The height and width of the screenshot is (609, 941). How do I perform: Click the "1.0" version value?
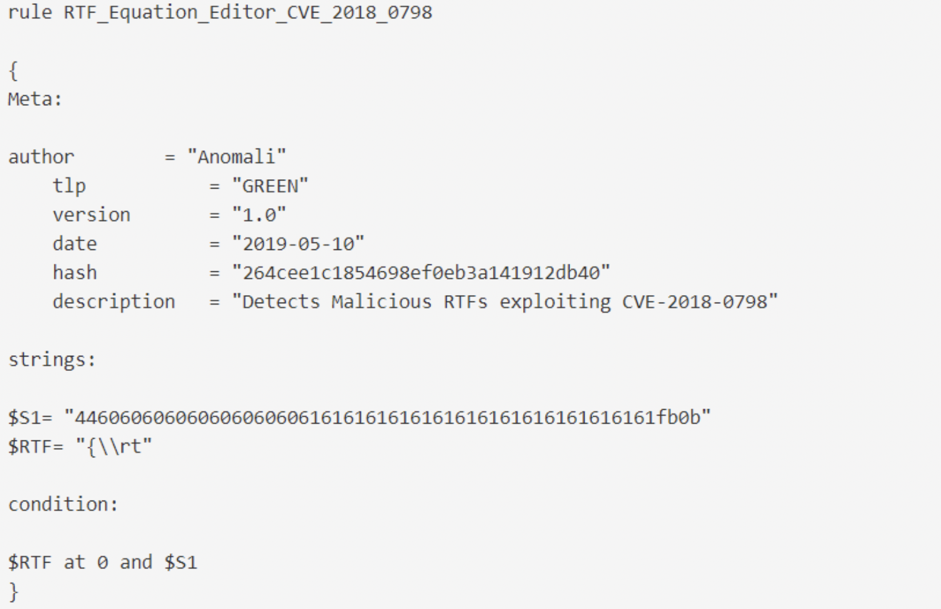click(259, 215)
